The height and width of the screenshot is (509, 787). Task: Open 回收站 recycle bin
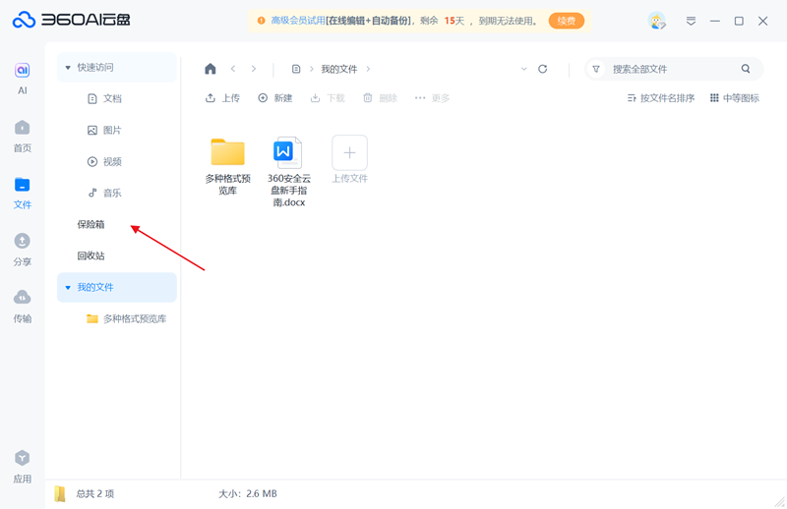[x=91, y=255]
